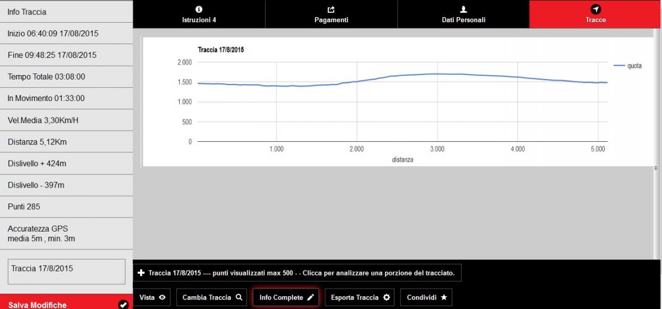Click the star icon on Condividi
The image size is (662, 309).
coord(444,297)
